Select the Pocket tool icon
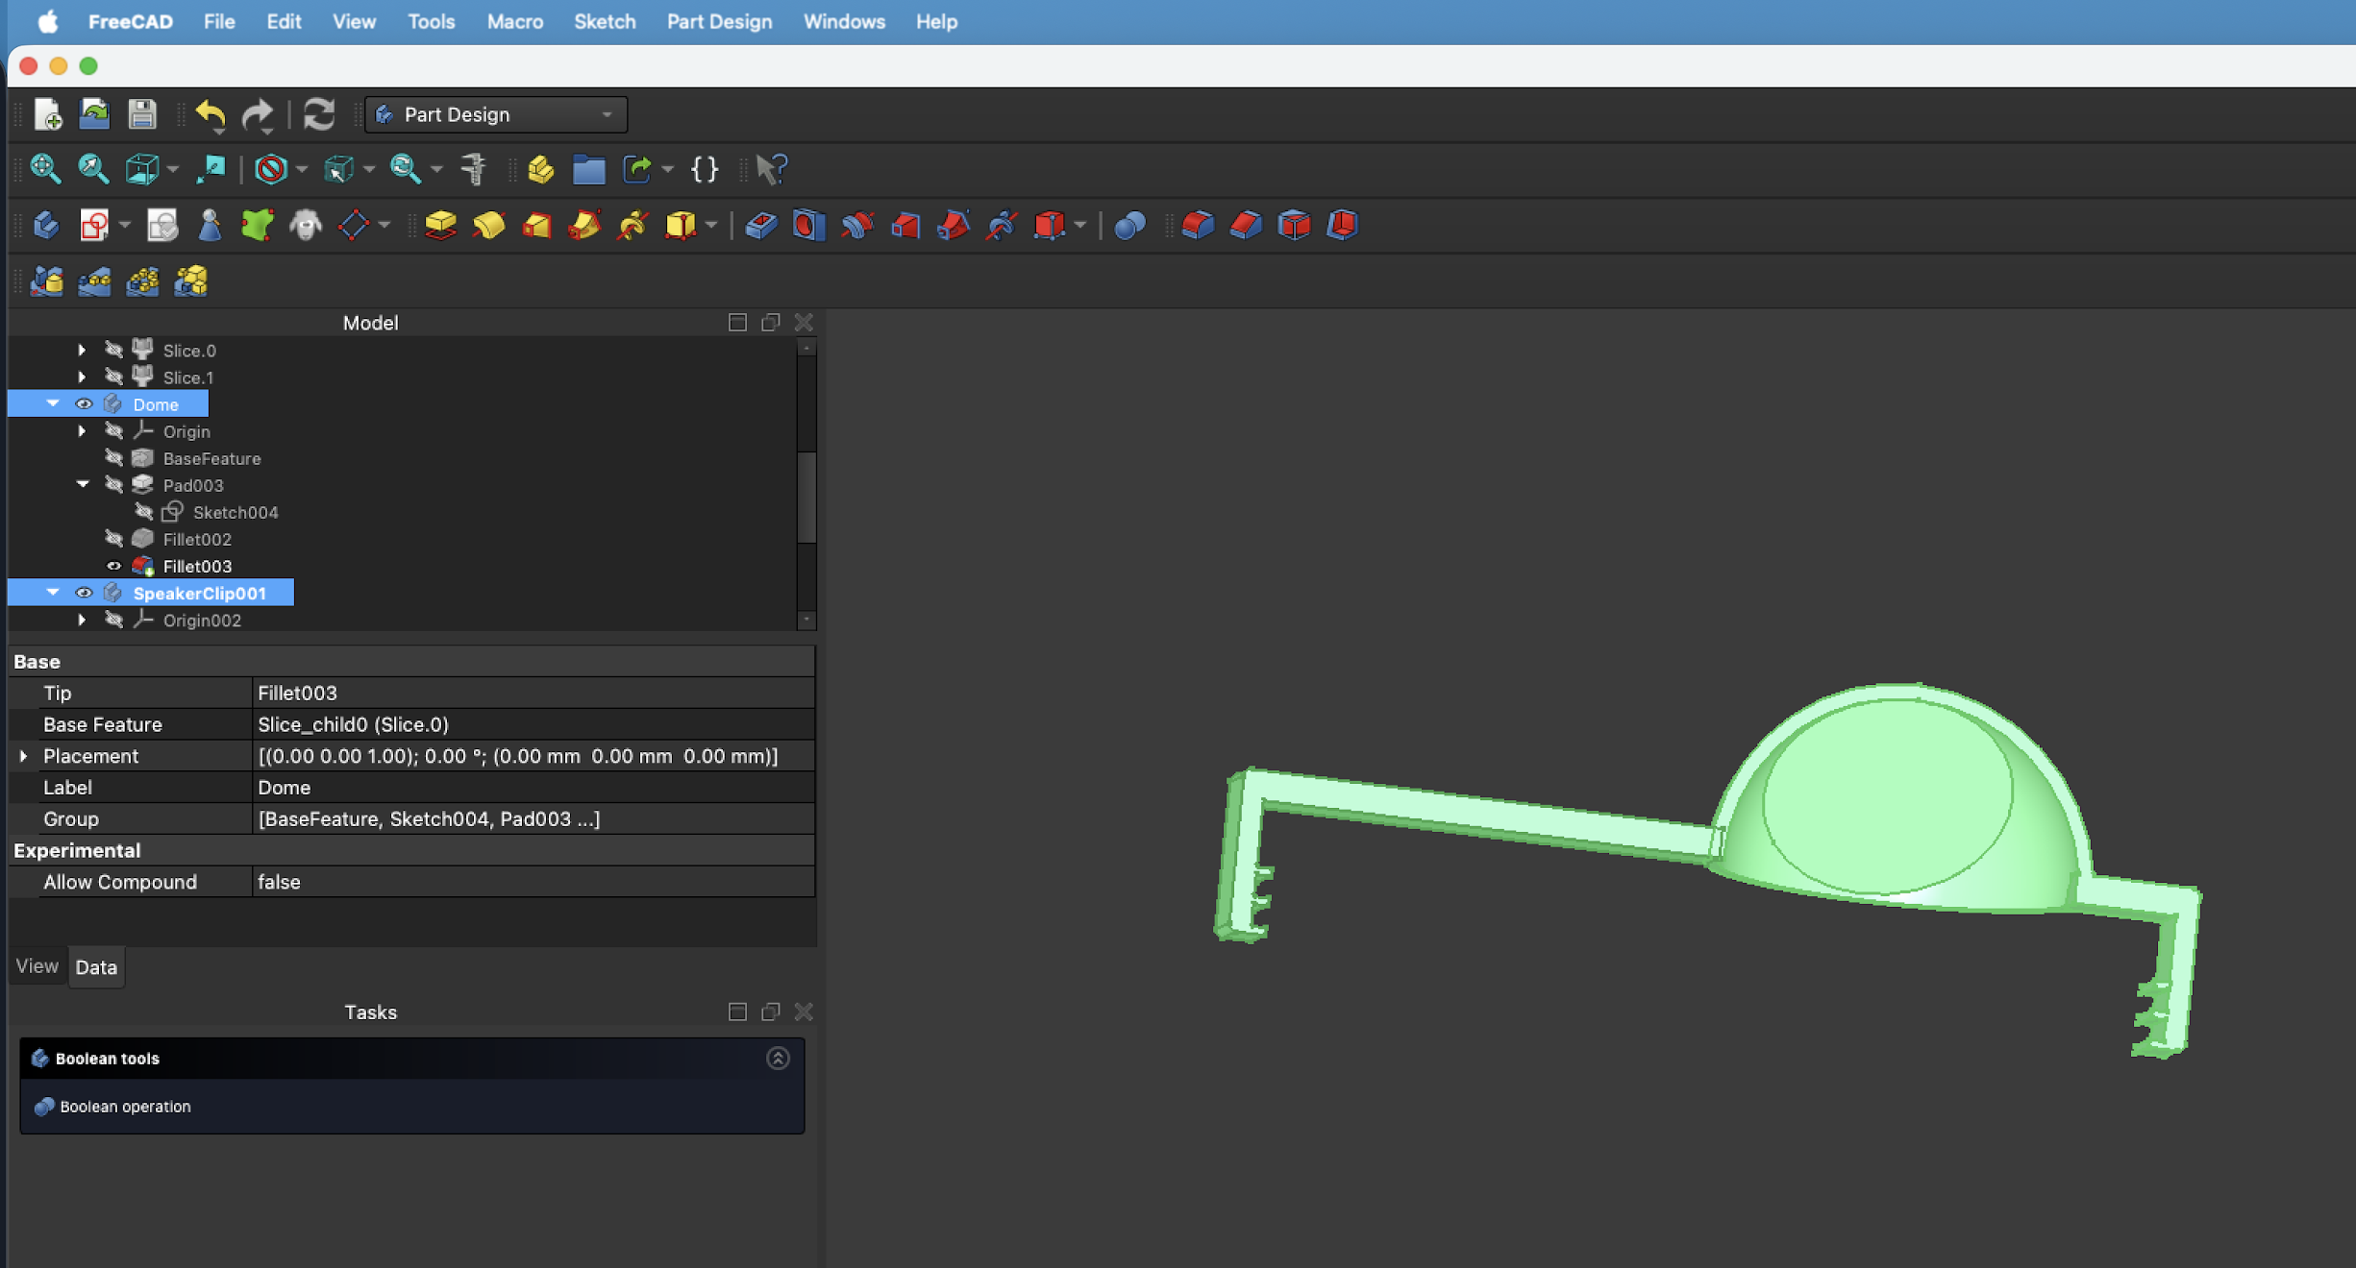Image resolution: width=2356 pixels, height=1268 pixels. pyautogui.click(x=760, y=225)
